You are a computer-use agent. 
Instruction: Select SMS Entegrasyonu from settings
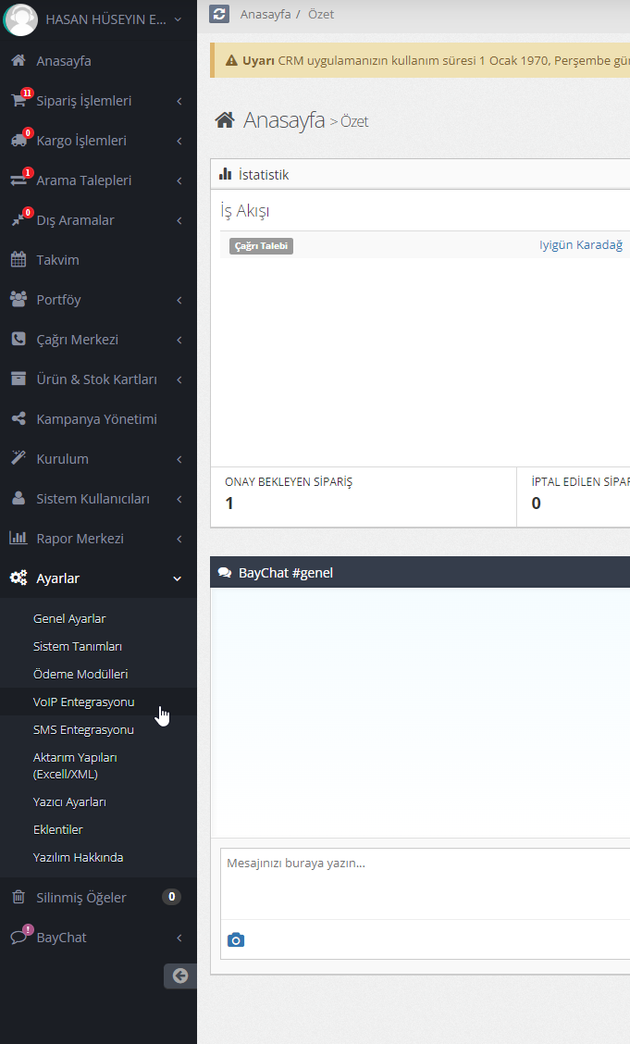tap(83, 729)
